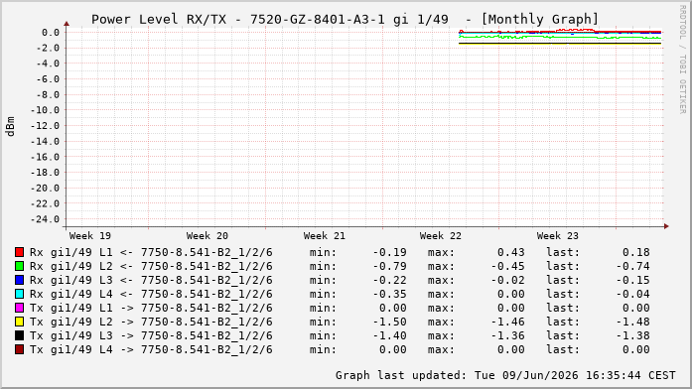Image resolution: width=692 pixels, height=389 pixels.
Task: Click the Week 22 axis label
Action: coord(441,236)
